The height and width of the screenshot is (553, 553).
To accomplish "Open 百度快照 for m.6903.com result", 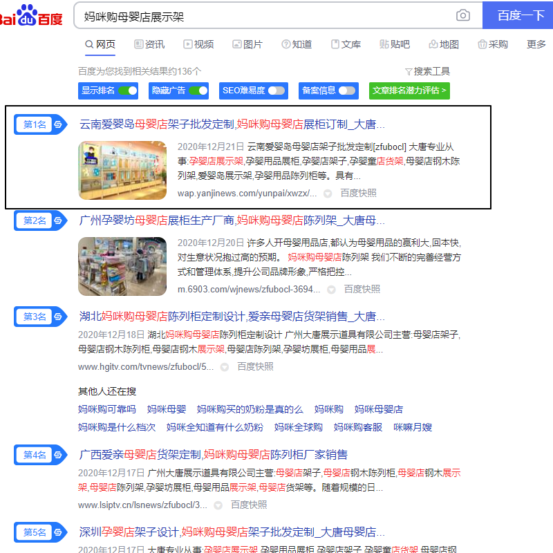I will click(x=362, y=289).
